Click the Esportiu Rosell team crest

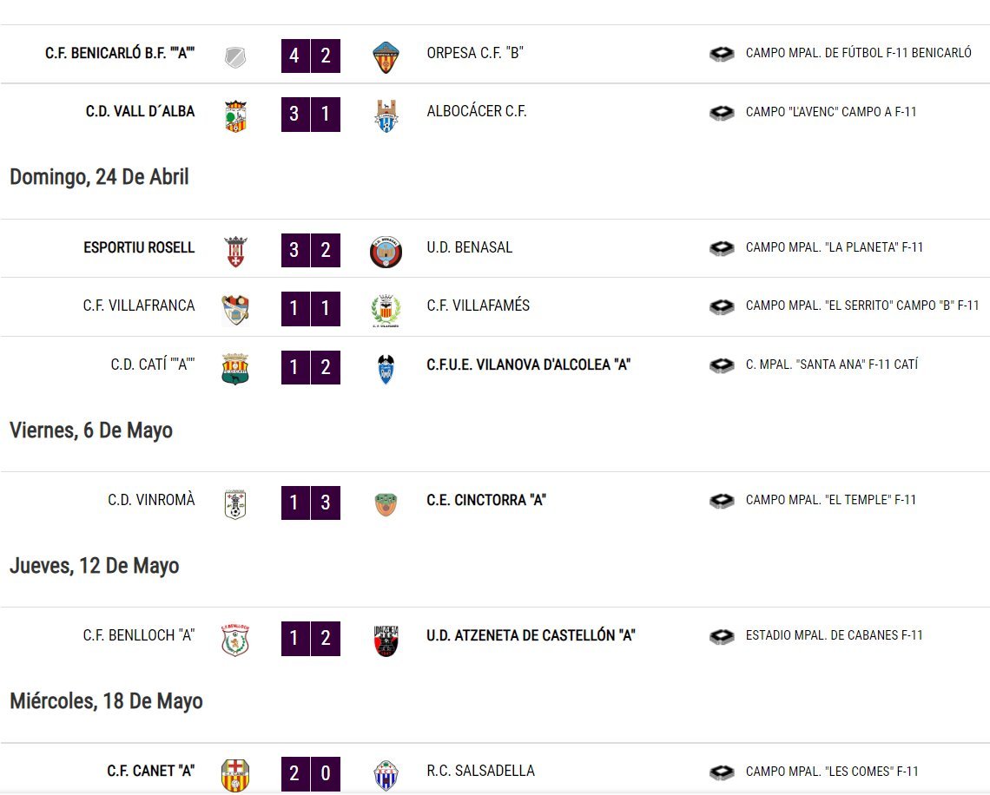[x=235, y=252]
